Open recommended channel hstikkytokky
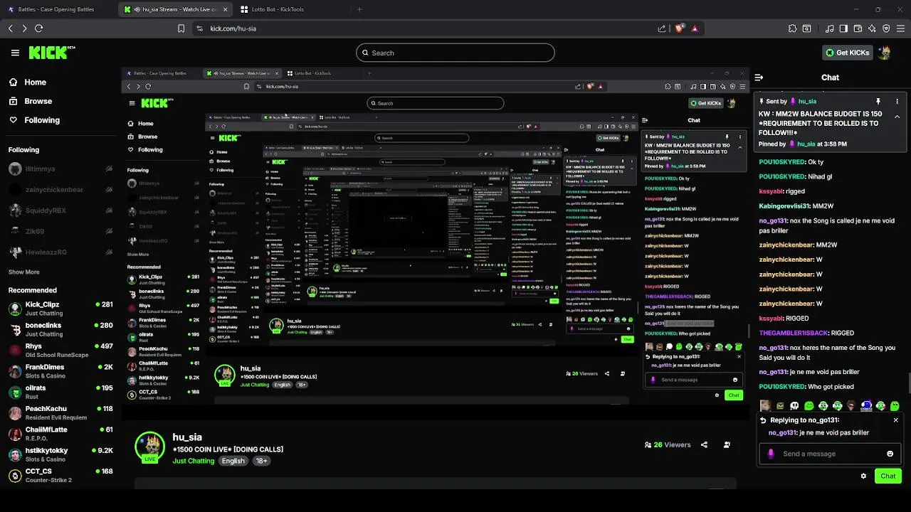 [60, 454]
